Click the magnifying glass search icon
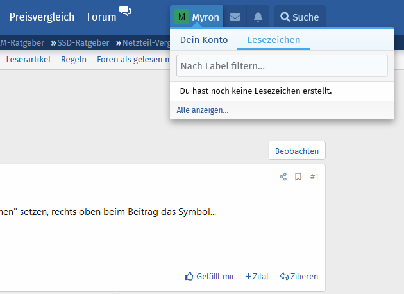This screenshot has height=294, width=404. [285, 17]
